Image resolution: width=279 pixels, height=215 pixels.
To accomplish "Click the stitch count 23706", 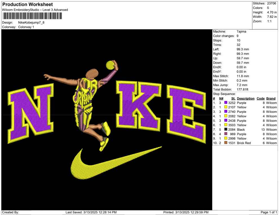I will 271,3.
